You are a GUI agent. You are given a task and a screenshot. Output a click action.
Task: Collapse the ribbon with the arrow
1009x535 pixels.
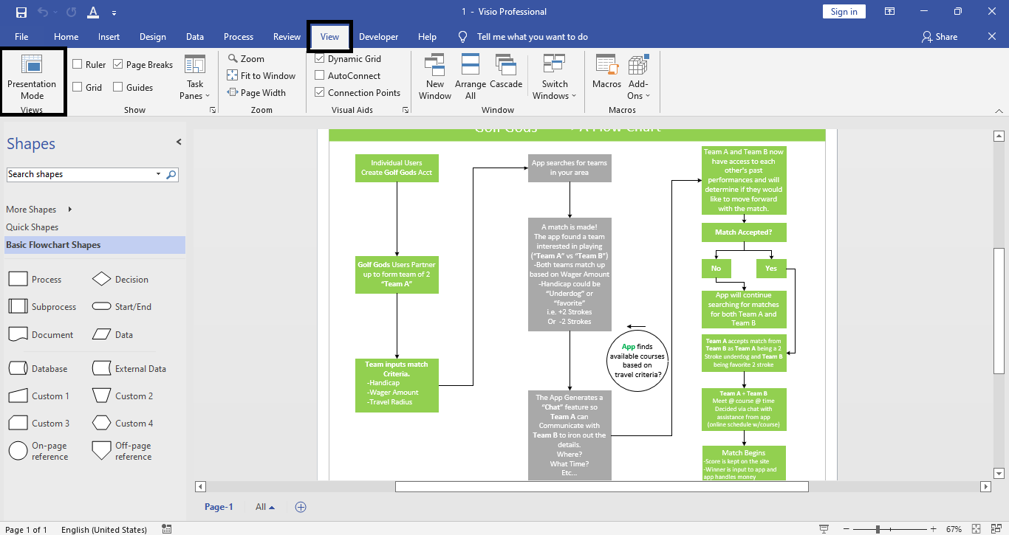998,110
